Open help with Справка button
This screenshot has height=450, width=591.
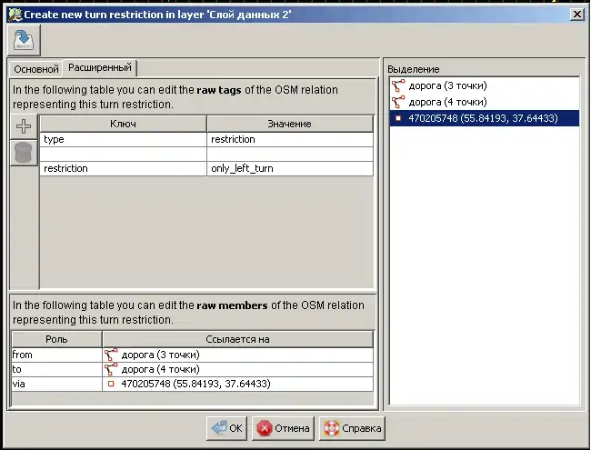[x=353, y=428]
